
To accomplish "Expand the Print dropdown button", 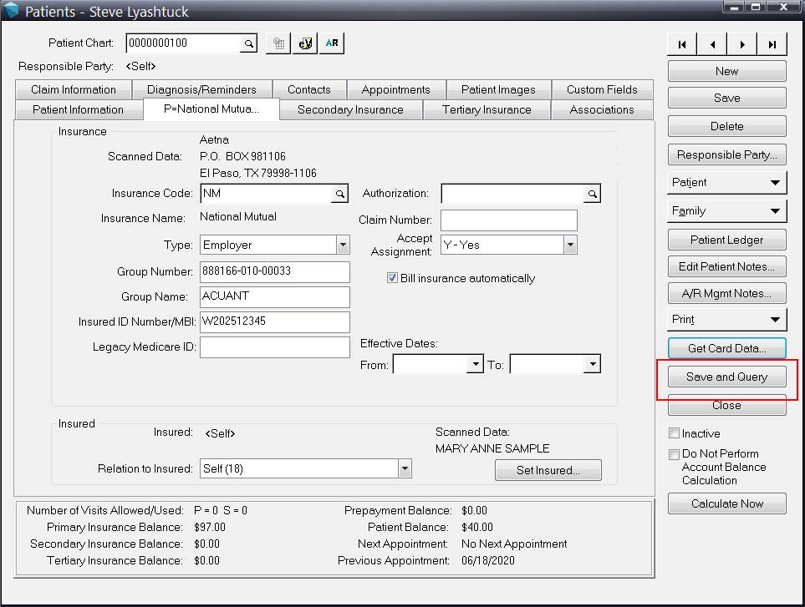I will pos(726,320).
